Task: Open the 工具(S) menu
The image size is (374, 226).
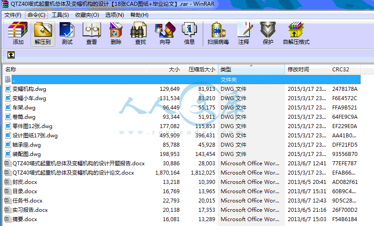Action: pos(60,15)
